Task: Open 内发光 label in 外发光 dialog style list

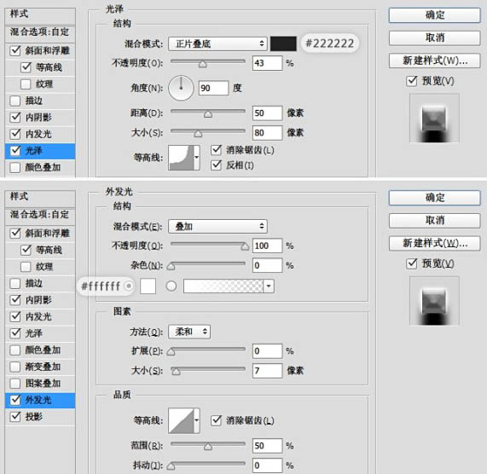Action: point(38,316)
